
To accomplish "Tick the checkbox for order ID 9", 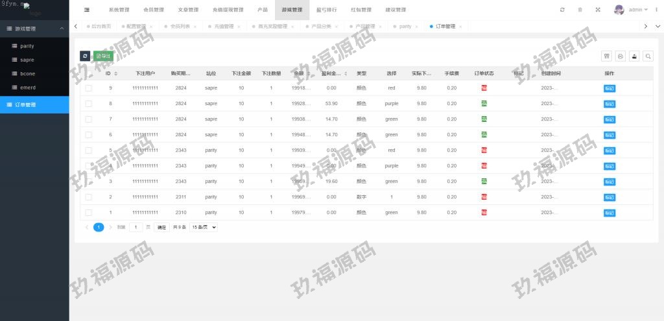I will coord(89,88).
